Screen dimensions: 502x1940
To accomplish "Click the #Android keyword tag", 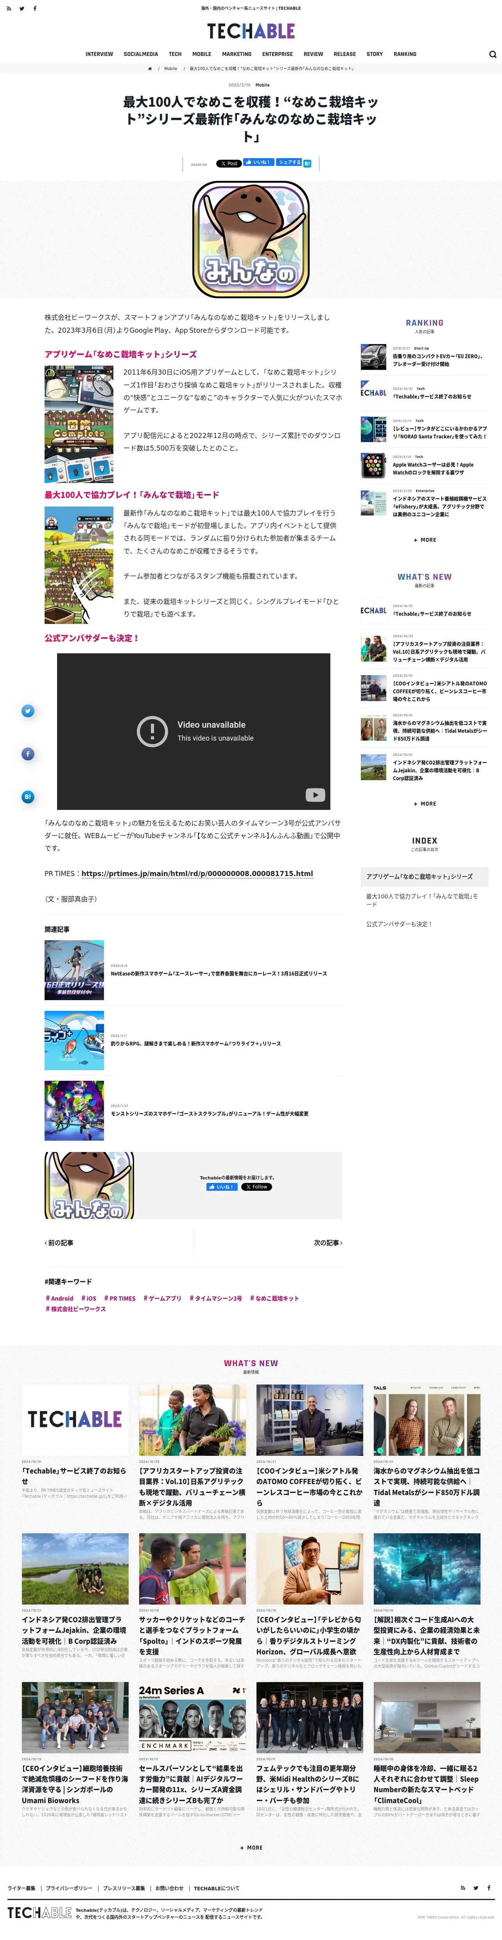I will point(59,1298).
